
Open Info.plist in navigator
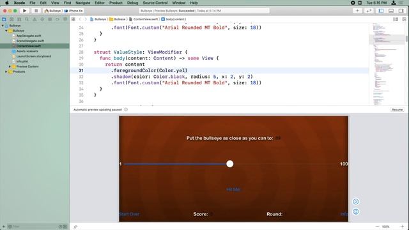pos(22,61)
